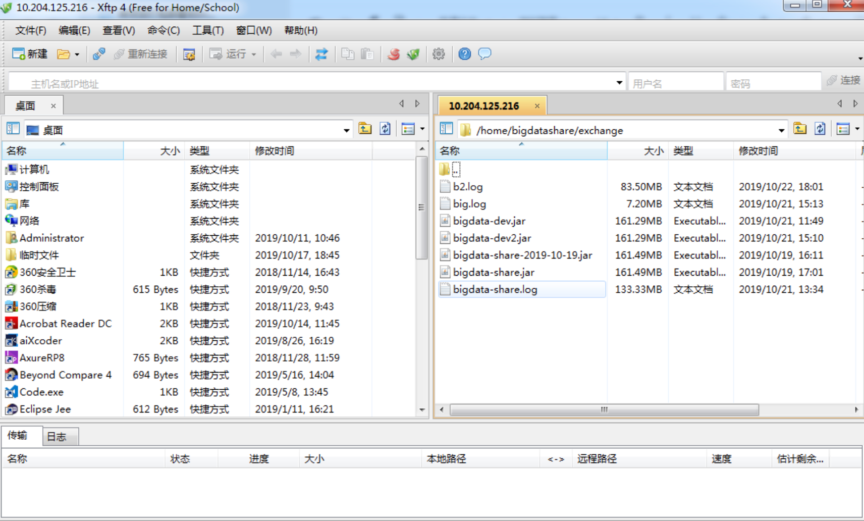This screenshot has width=864, height=521.
Task: Refresh the remote exchange folder listing
Action: pos(820,129)
